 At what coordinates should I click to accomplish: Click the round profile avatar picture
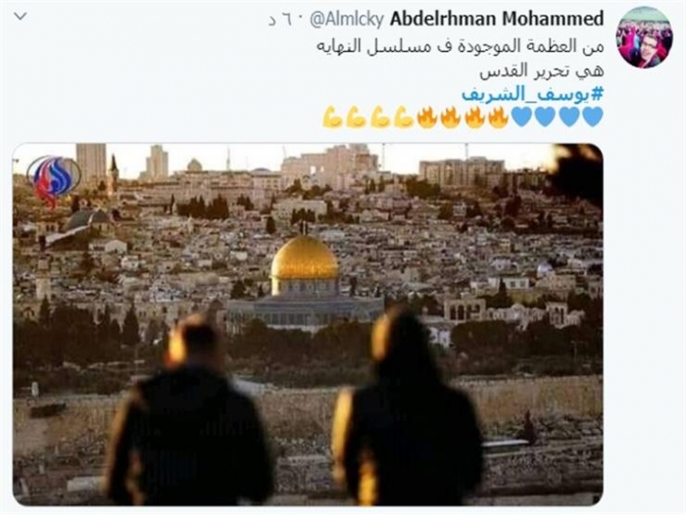(644, 37)
